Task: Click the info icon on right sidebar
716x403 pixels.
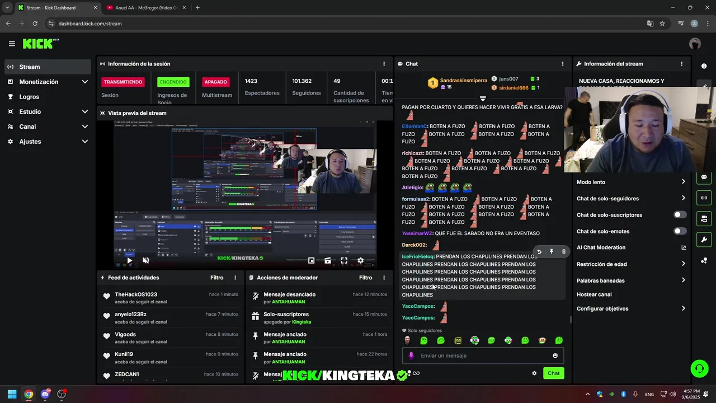Action: (x=704, y=66)
